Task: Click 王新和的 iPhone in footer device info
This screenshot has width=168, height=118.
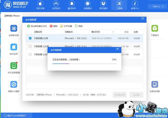Action: click(x=44, y=95)
